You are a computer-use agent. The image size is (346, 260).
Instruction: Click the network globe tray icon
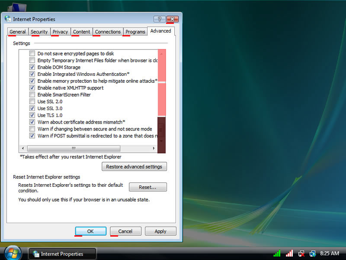(313, 253)
